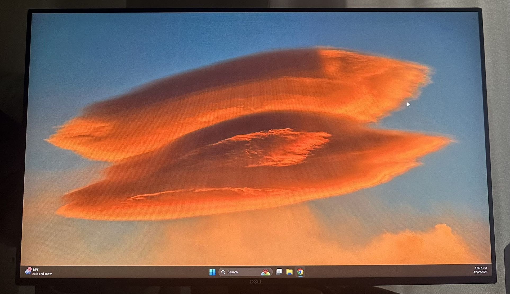Open File Explorer from the taskbar
This screenshot has height=294, width=510.
click(289, 272)
